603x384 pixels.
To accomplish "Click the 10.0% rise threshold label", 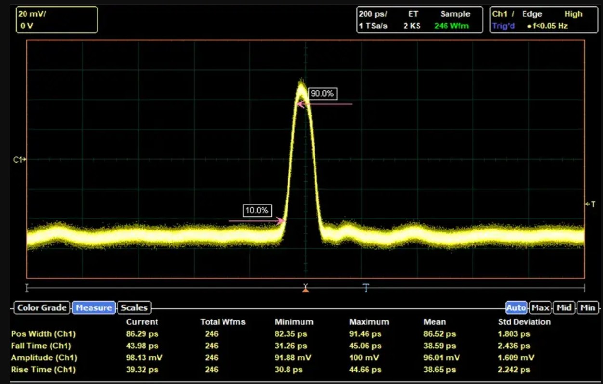I will [257, 211].
